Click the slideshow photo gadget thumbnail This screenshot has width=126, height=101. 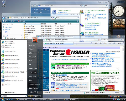pos(119,23)
